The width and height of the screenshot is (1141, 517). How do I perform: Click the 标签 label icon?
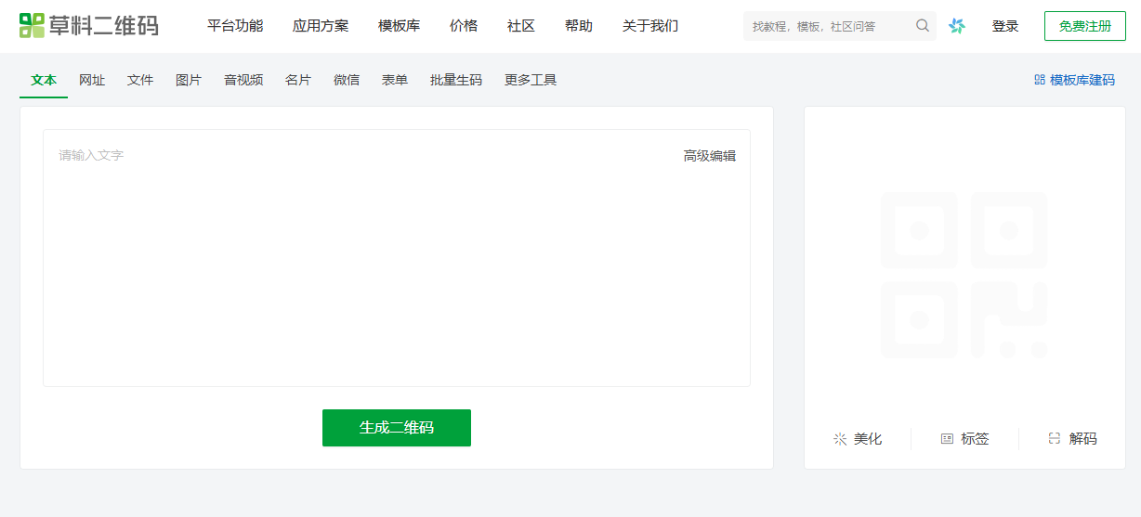[x=947, y=439]
